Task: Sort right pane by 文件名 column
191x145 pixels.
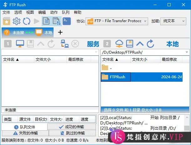Action: tap(116, 60)
